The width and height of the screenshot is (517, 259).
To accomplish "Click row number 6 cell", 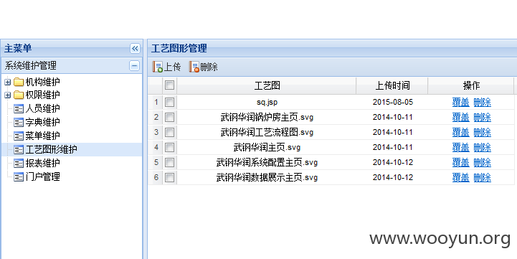I will point(156,177).
